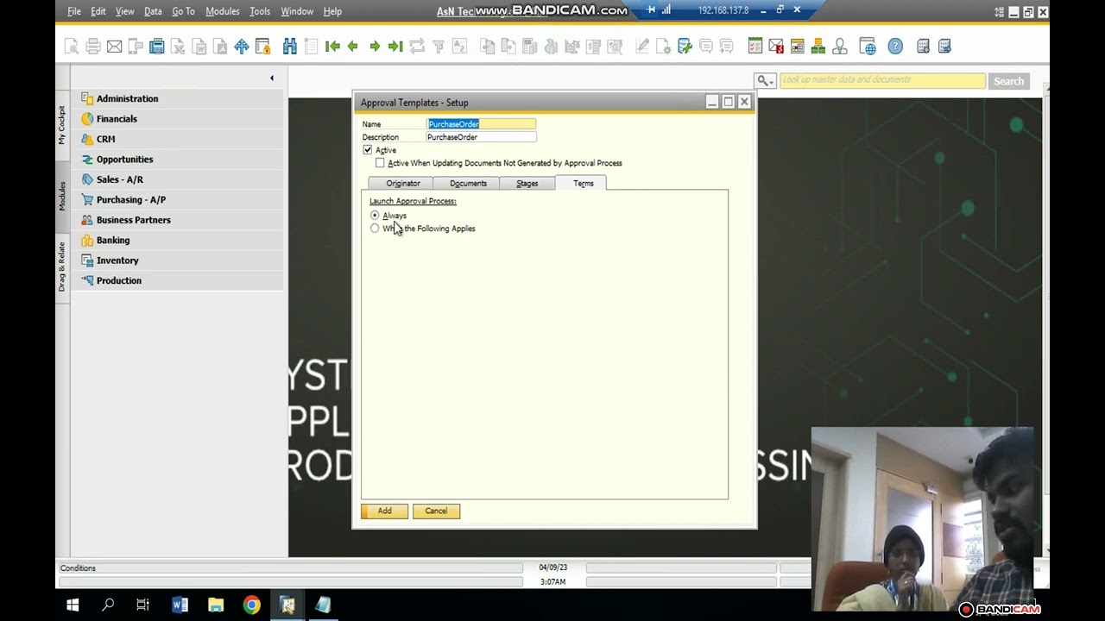Click the Add button
Viewport: 1105px width, 621px height.
384,511
